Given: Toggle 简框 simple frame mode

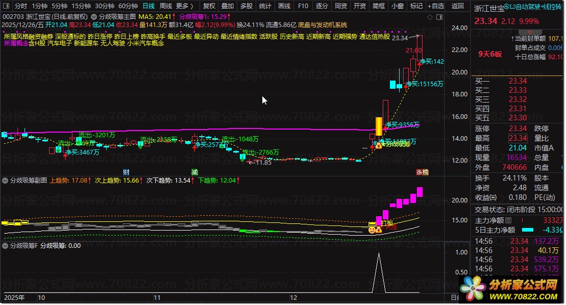Looking at the screenshot, I should pos(379,6).
